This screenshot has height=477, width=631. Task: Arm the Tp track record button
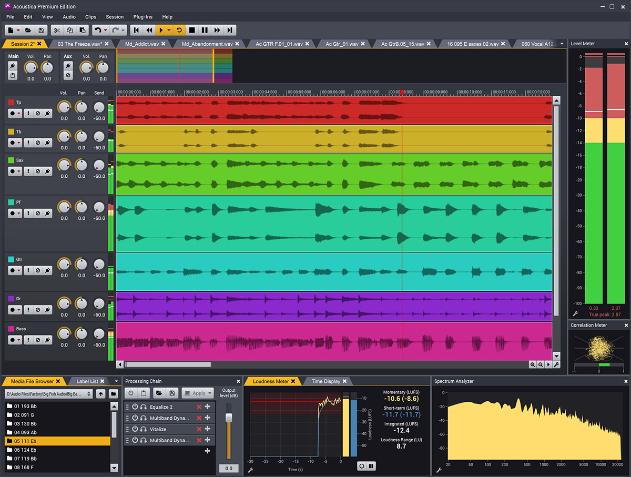[x=12, y=113]
